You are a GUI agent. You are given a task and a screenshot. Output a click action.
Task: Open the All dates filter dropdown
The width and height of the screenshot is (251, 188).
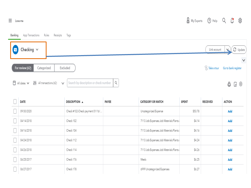click(21, 83)
